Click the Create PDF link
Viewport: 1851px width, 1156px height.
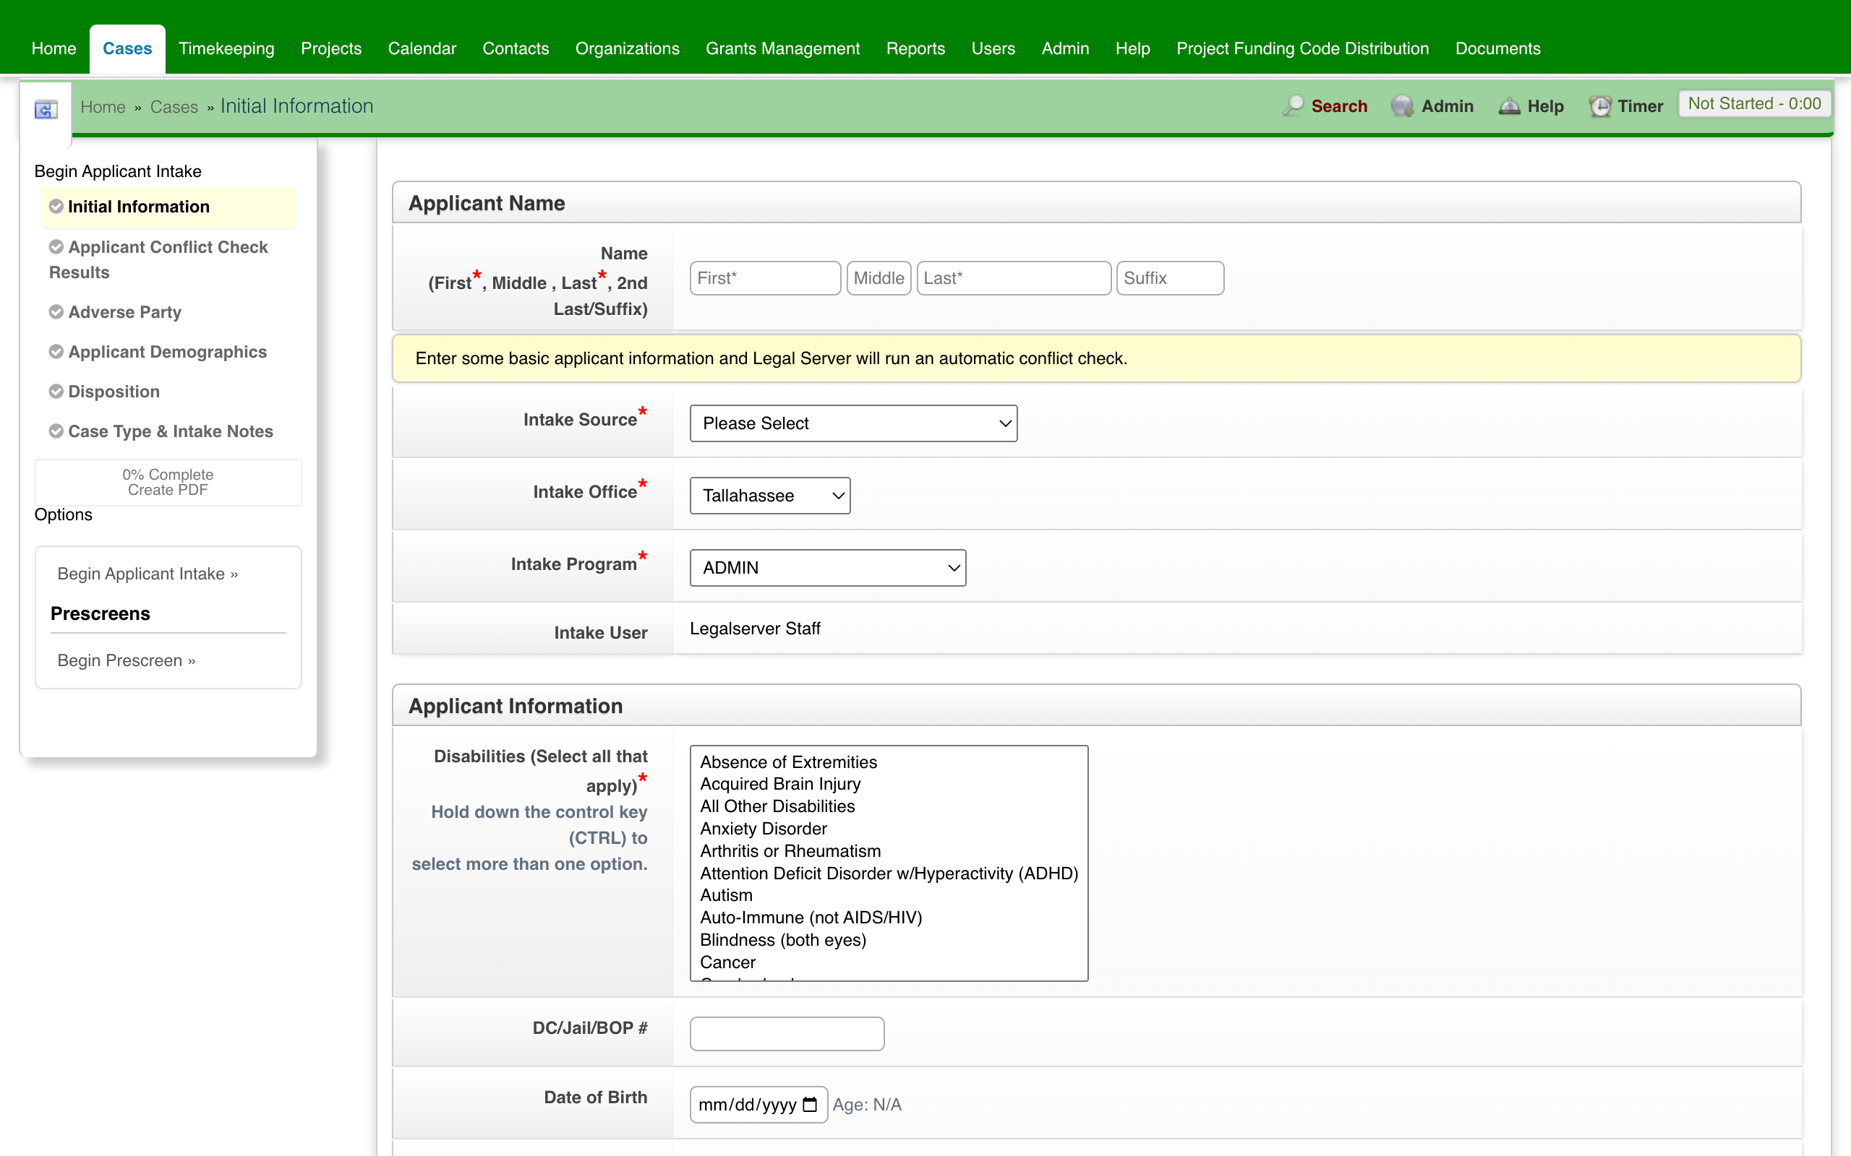pyautogui.click(x=168, y=490)
